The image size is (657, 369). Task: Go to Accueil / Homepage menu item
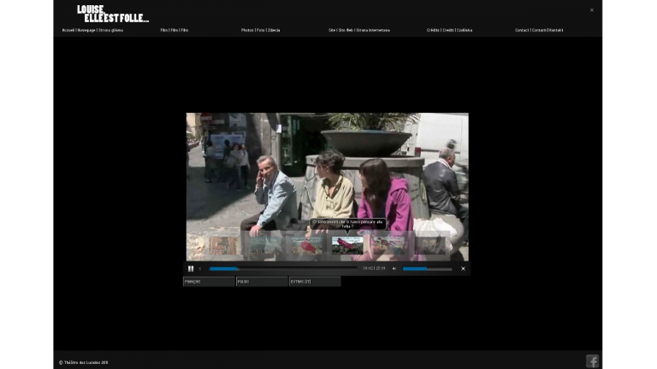click(x=92, y=30)
